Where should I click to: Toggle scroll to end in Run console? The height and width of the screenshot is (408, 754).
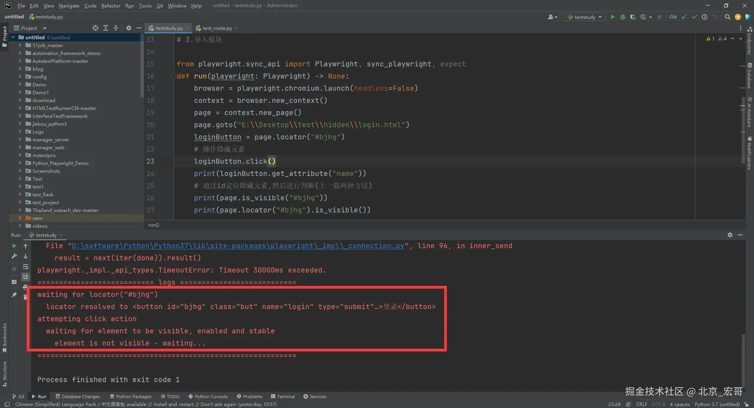26,277
